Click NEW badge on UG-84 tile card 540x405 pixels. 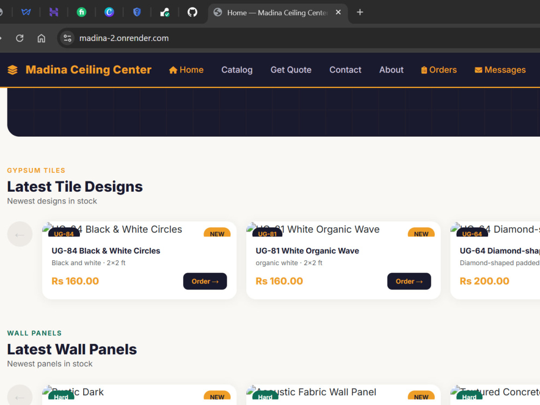pos(217,233)
